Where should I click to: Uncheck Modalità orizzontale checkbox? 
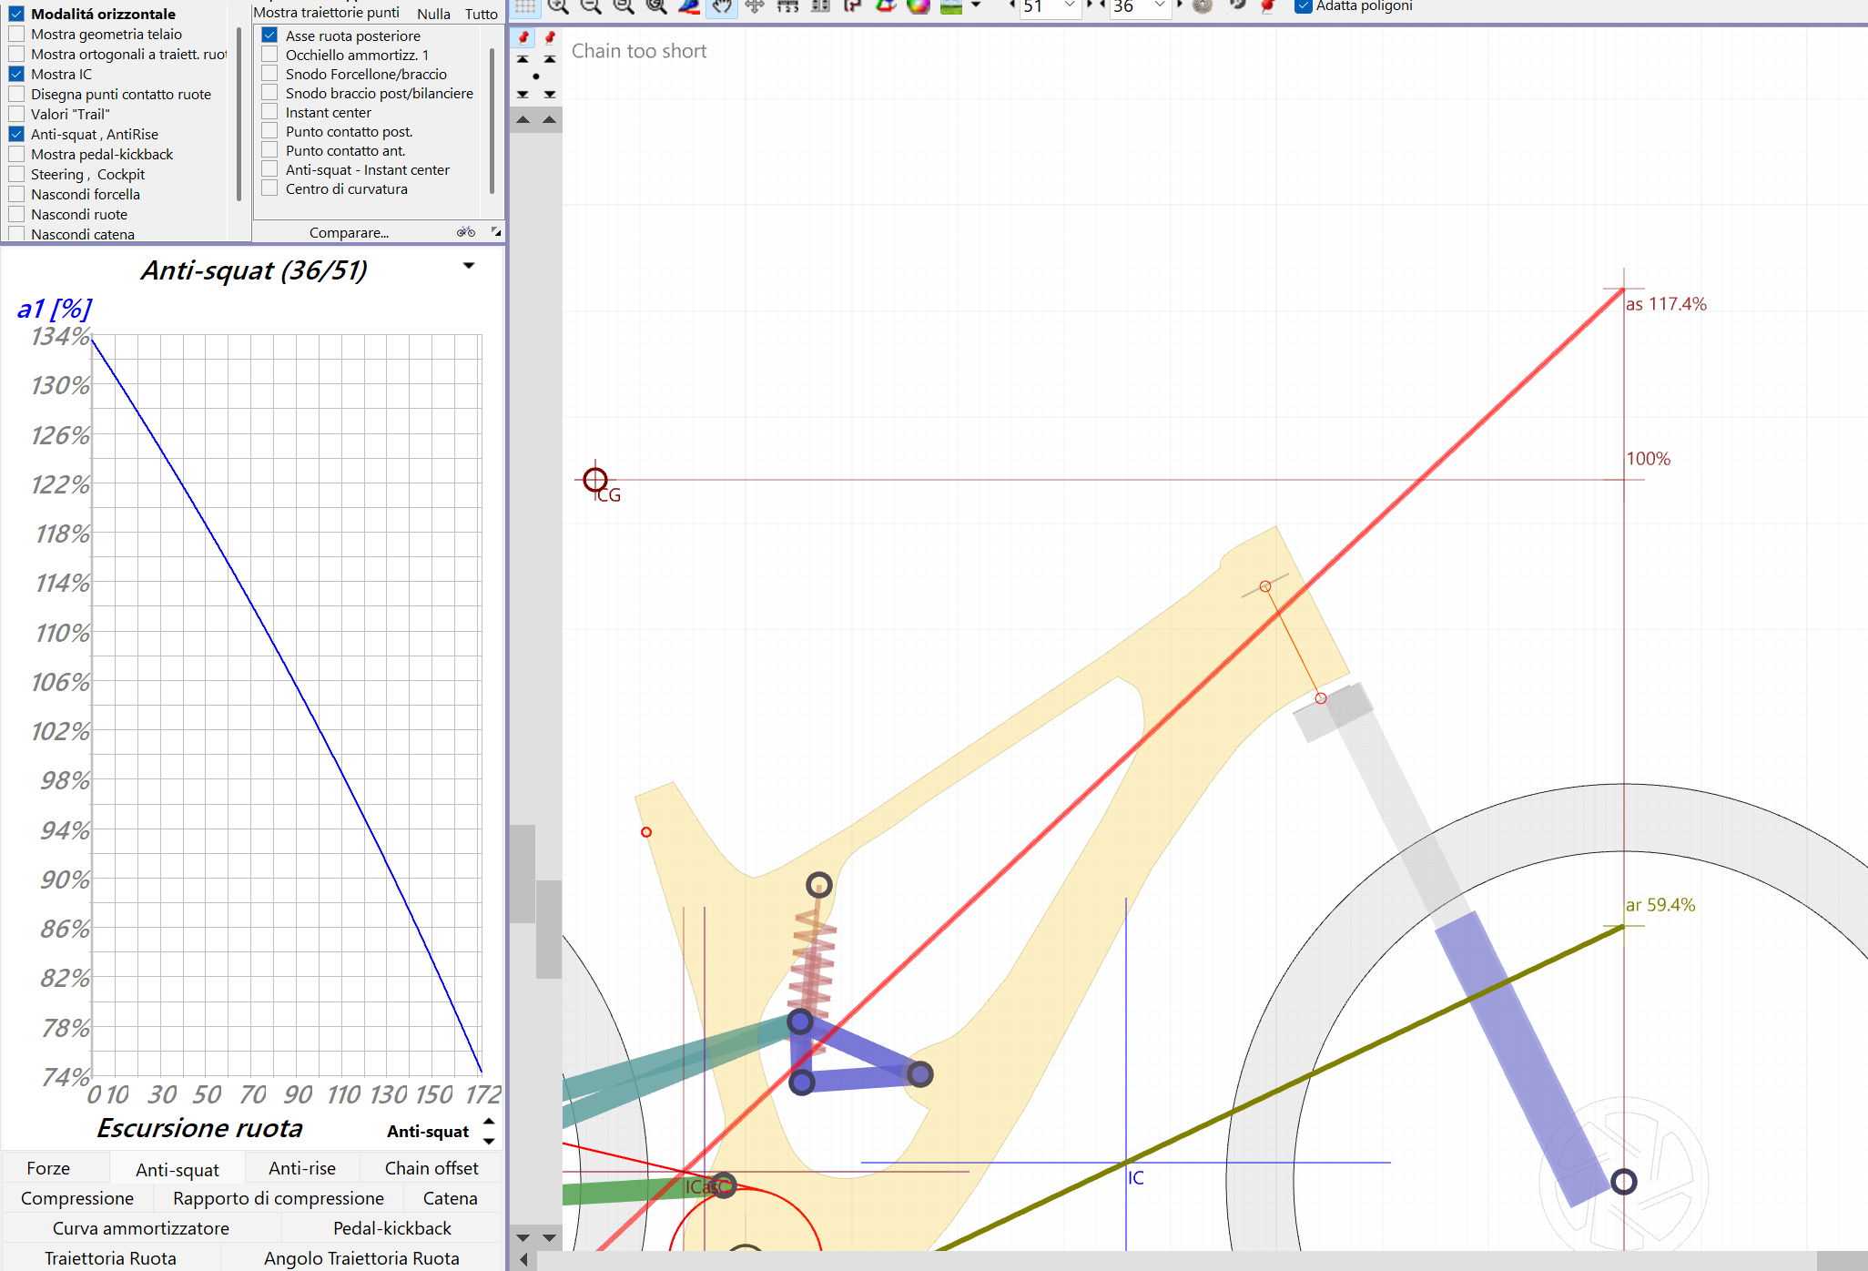coord(16,14)
